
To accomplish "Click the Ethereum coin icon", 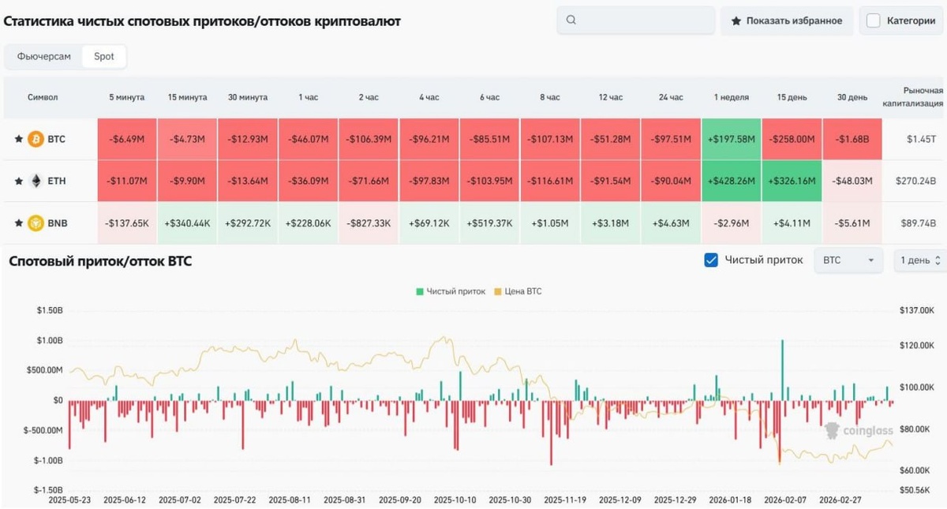I will [x=36, y=181].
